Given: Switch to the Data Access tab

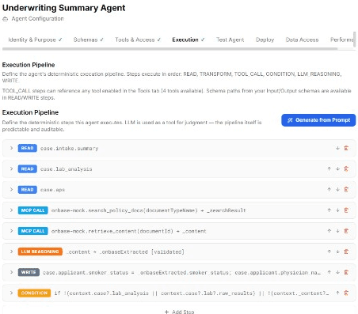Looking at the screenshot, I should click(x=302, y=40).
